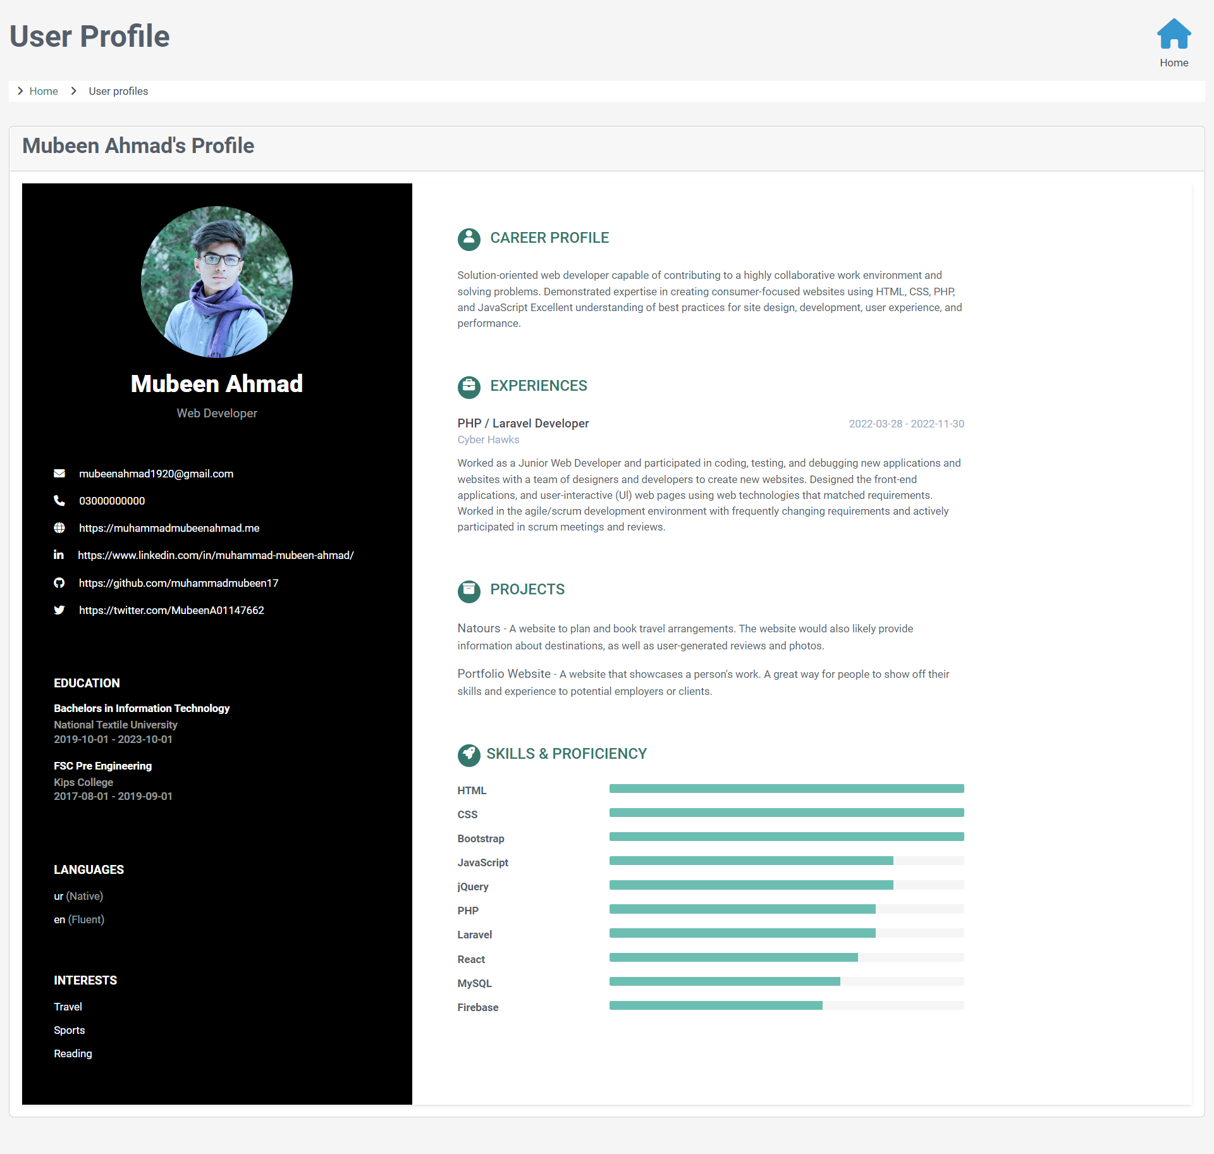Click the 'PHP / Laravel Developer' job title
This screenshot has height=1154, width=1214.
(523, 424)
